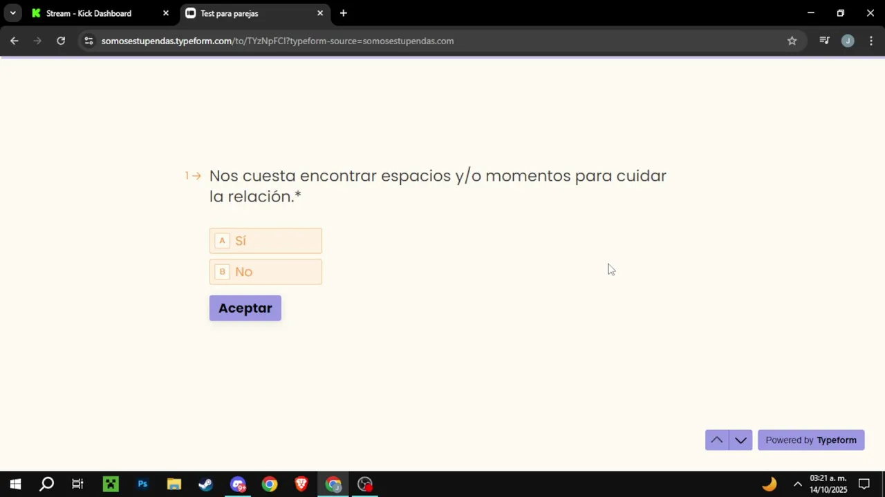Image resolution: width=885 pixels, height=497 pixels.
Task: Close the Kick Dashboard tab
Action: point(166,13)
